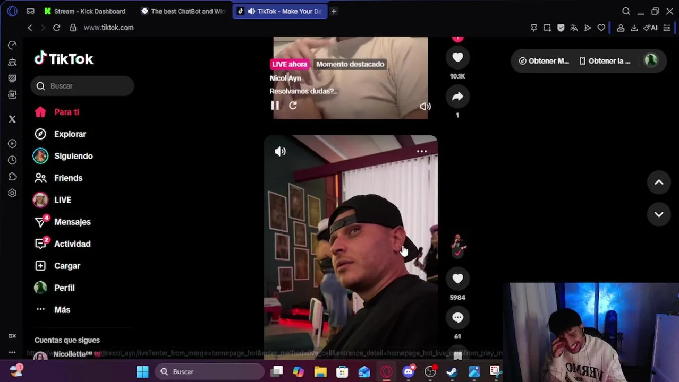This screenshot has width=679, height=382.
Task: Click the snapshot capture icon in toolbar
Action: point(547,28)
